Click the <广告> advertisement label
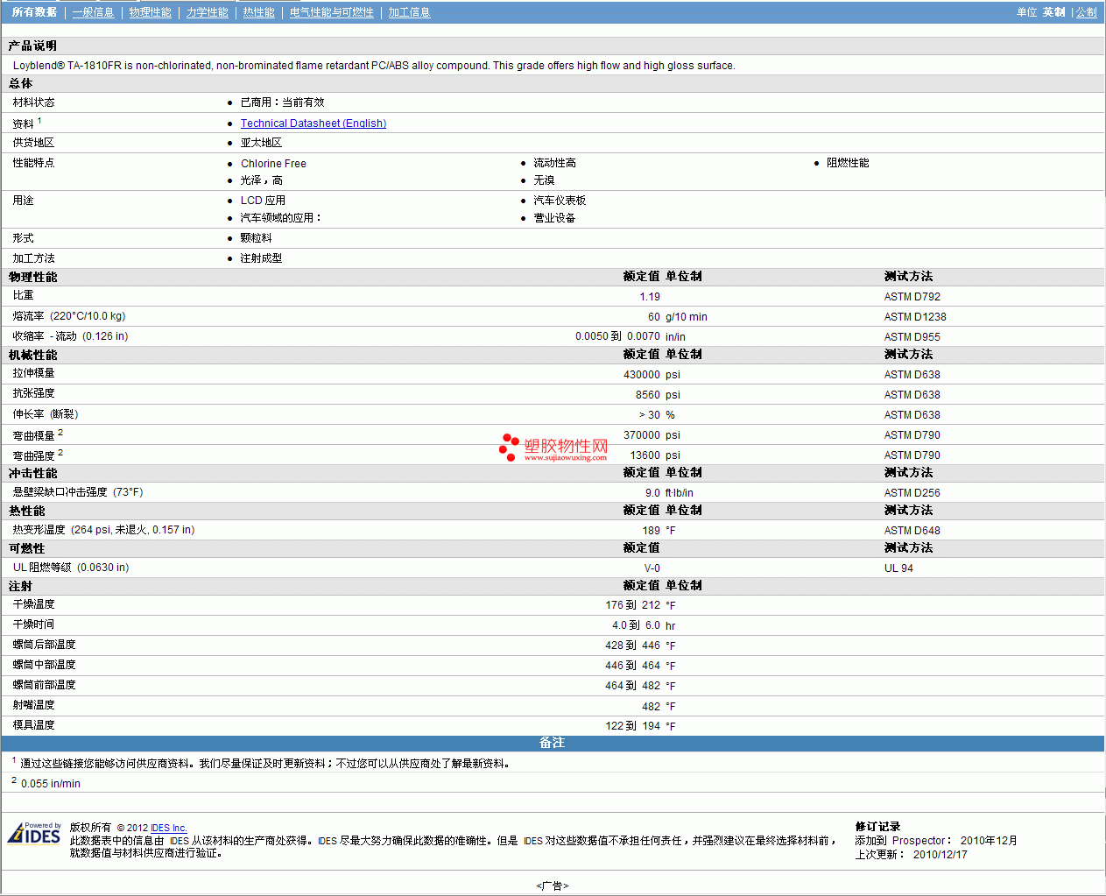The image size is (1106, 896). [553, 886]
